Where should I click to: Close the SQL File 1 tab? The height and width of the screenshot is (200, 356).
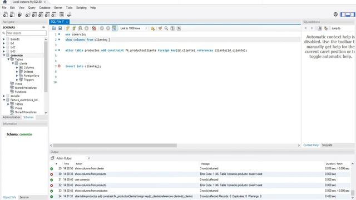tap(67, 22)
